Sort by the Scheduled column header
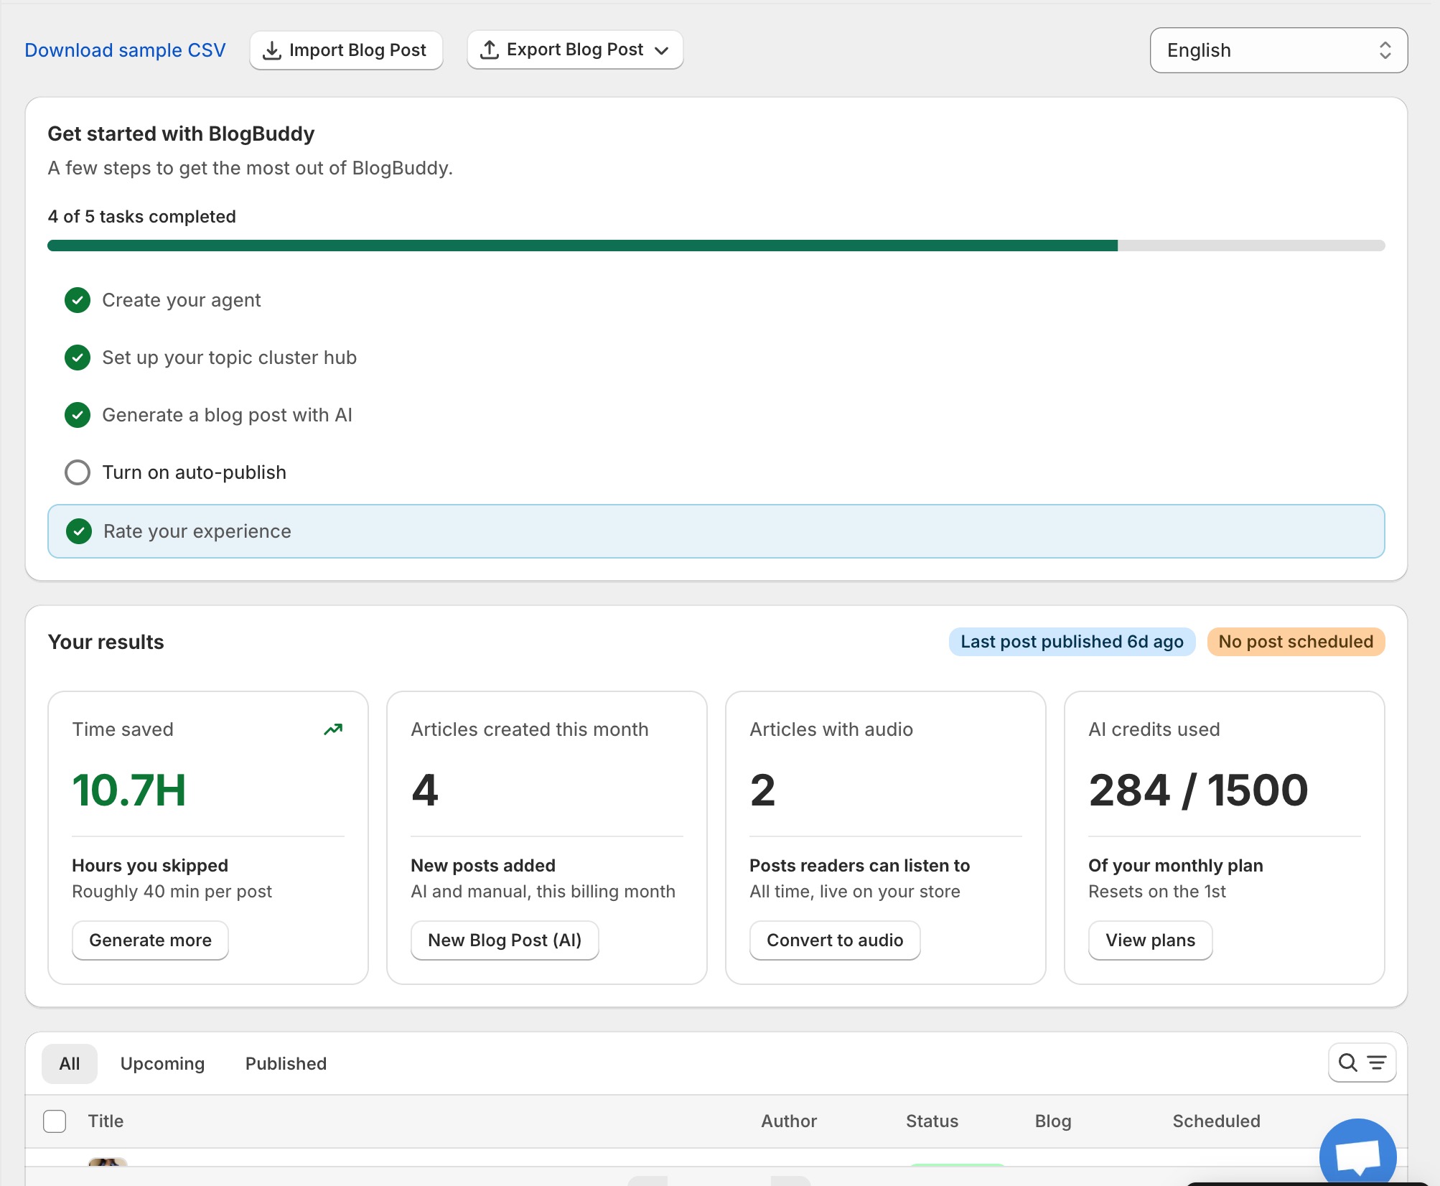Image resolution: width=1440 pixels, height=1186 pixels. tap(1216, 1121)
